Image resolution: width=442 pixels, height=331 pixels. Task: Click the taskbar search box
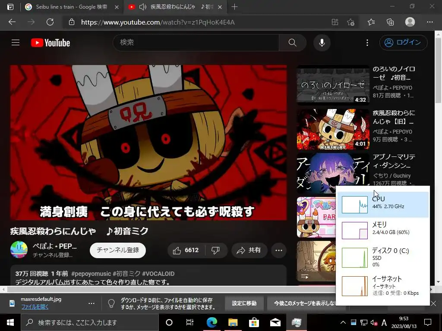(x=90, y=322)
